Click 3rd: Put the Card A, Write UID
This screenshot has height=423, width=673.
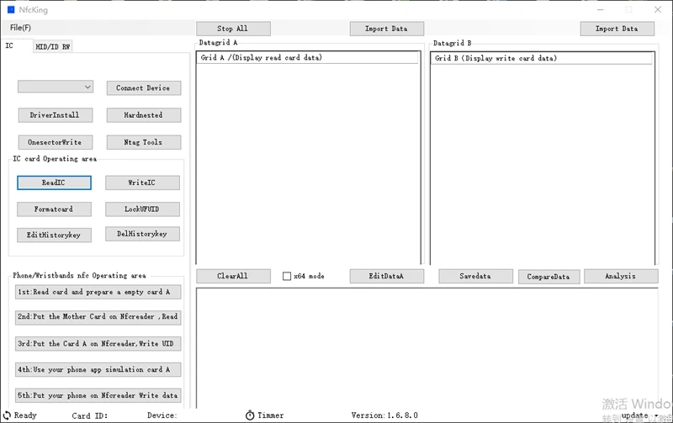98,344
